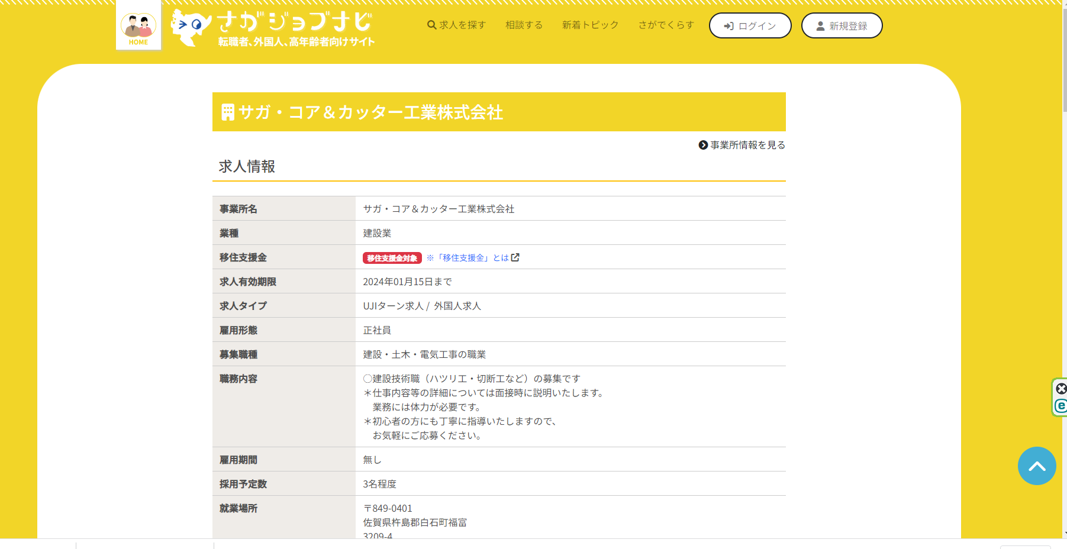Image resolution: width=1067 pixels, height=549 pixels.
Task: Select the 求人情報 heading
Action: tap(247, 166)
